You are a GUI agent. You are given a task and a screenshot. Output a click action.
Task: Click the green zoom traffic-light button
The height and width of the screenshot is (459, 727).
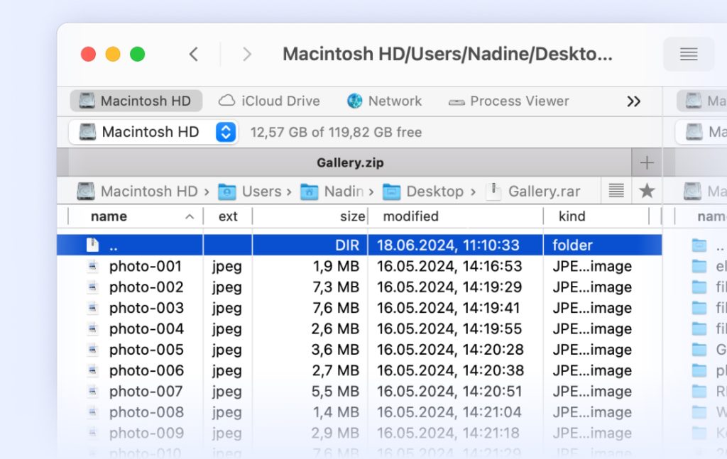(138, 53)
